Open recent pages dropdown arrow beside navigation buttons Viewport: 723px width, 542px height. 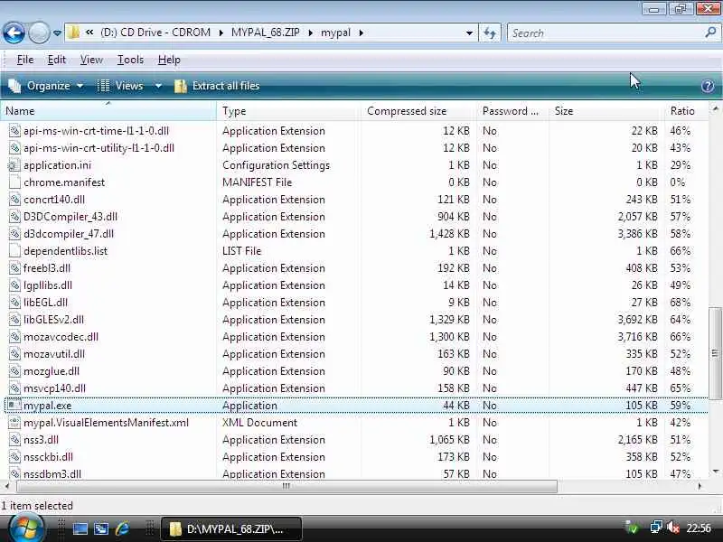[57, 33]
